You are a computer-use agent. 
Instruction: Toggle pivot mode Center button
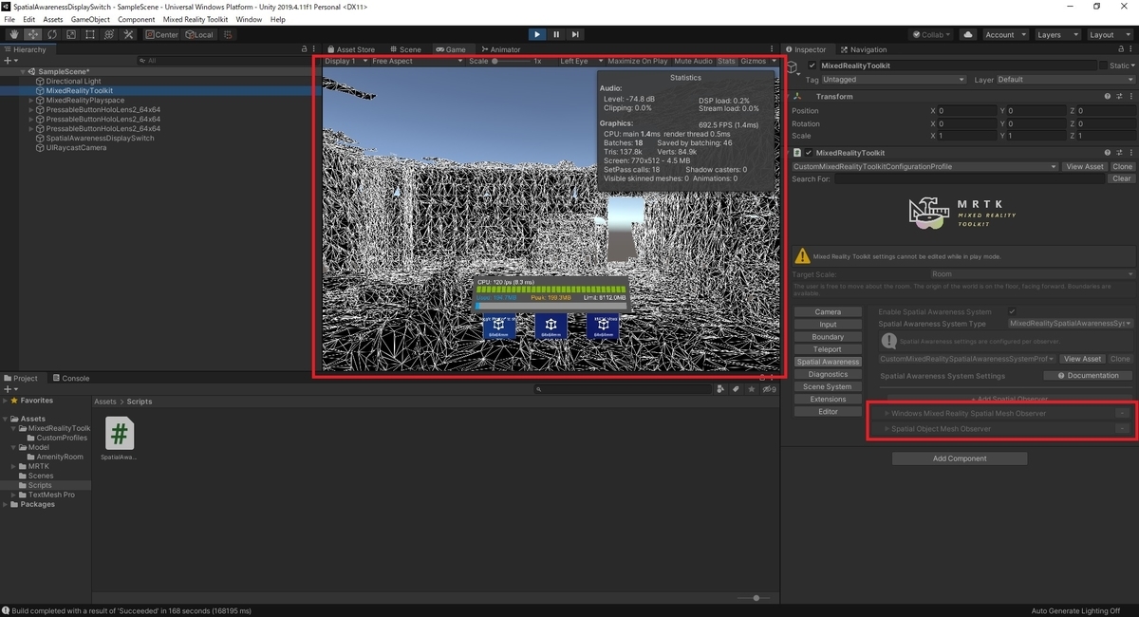(x=162, y=34)
